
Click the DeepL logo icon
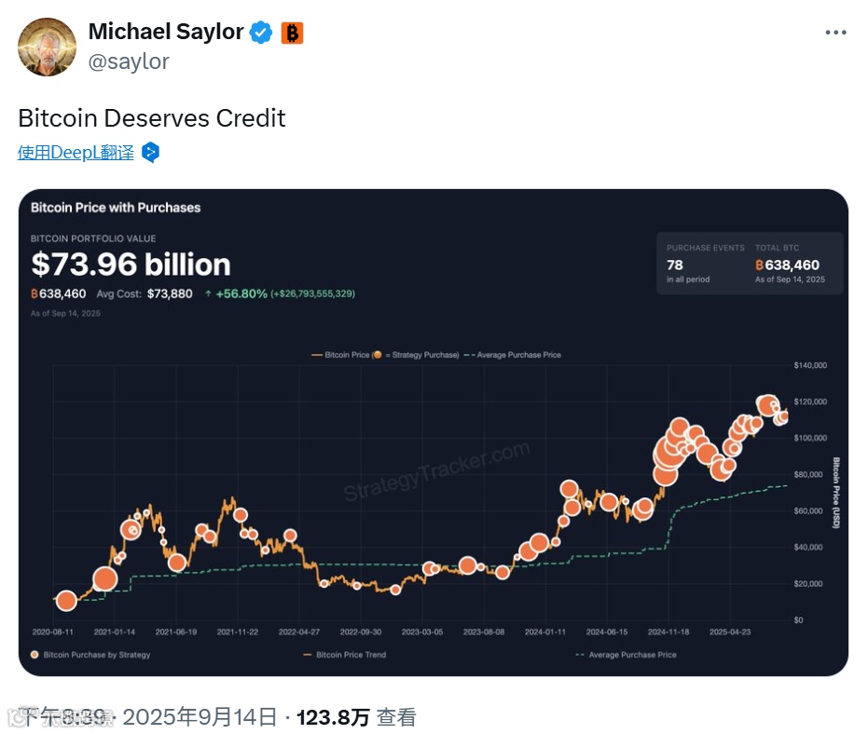click(151, 152)
